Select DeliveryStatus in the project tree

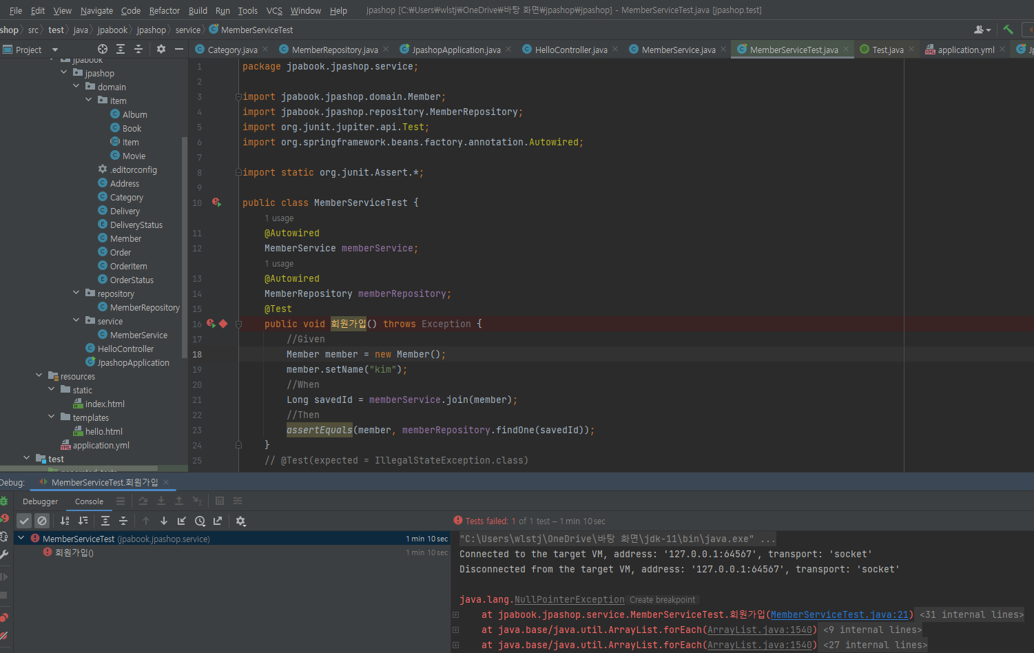pos(136,225)
